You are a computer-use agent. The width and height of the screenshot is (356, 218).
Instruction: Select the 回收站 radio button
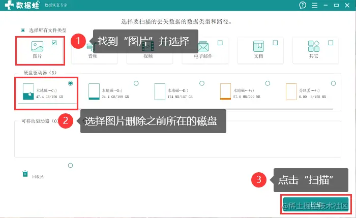click(70, 165)
